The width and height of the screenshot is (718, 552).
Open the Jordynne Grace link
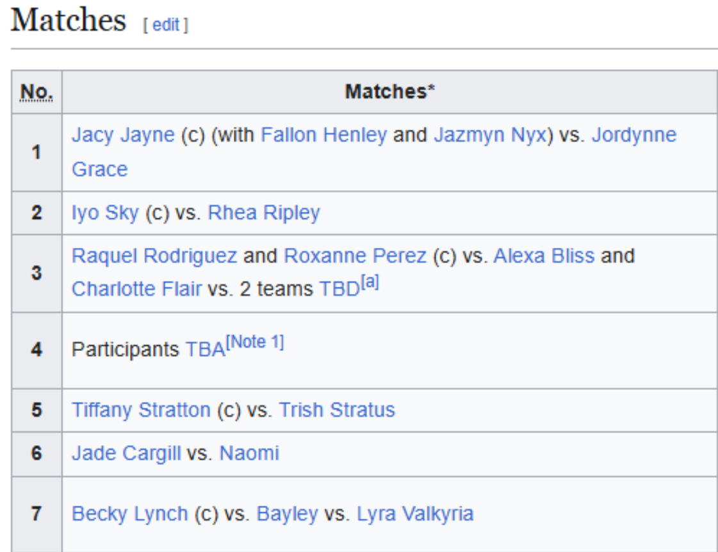pyautogui.click(x=633, y=135)
